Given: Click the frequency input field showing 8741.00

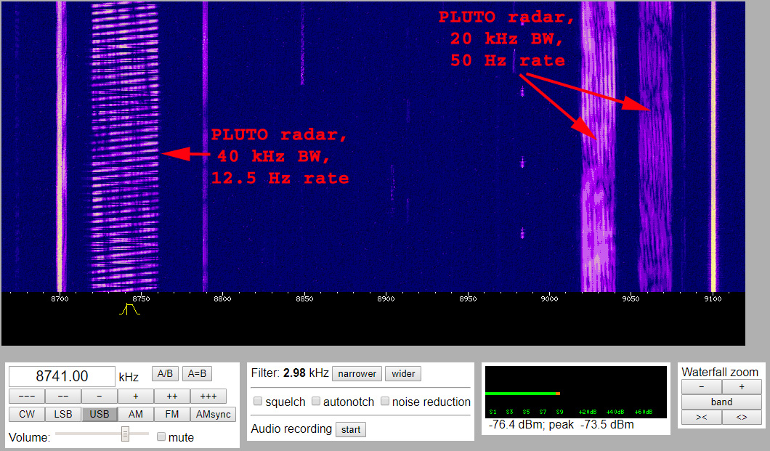Looking at the screenshot, I should 62,376.
